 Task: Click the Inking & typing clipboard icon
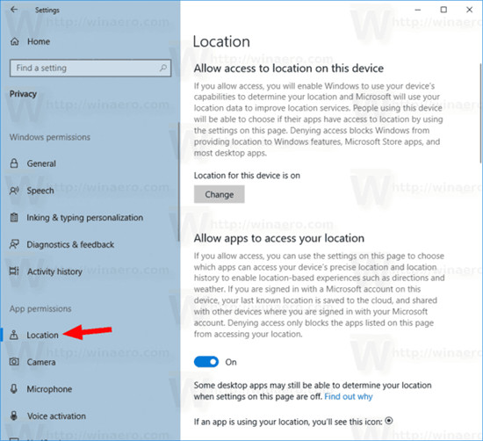[x=14, y=217]
